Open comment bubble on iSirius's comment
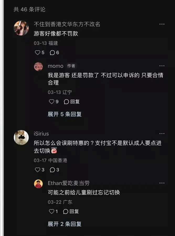The image size is (175, 236). point(54,170)
